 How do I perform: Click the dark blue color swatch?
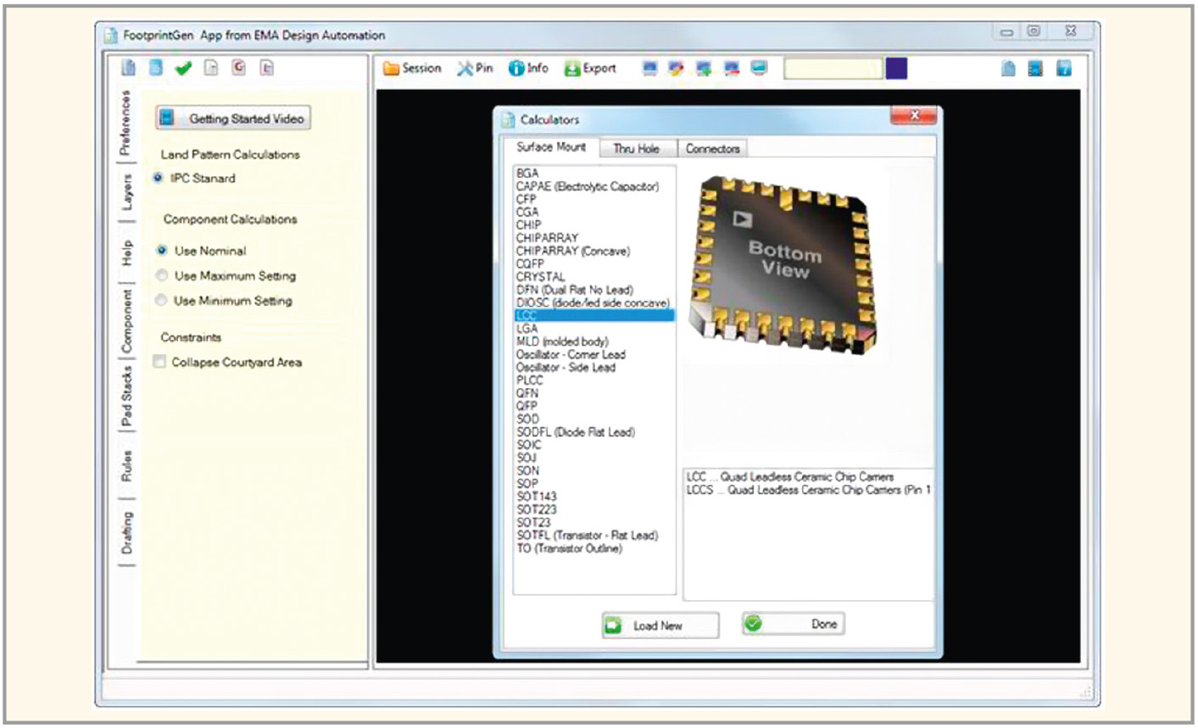pyautogui.click(x=896, y=69)
